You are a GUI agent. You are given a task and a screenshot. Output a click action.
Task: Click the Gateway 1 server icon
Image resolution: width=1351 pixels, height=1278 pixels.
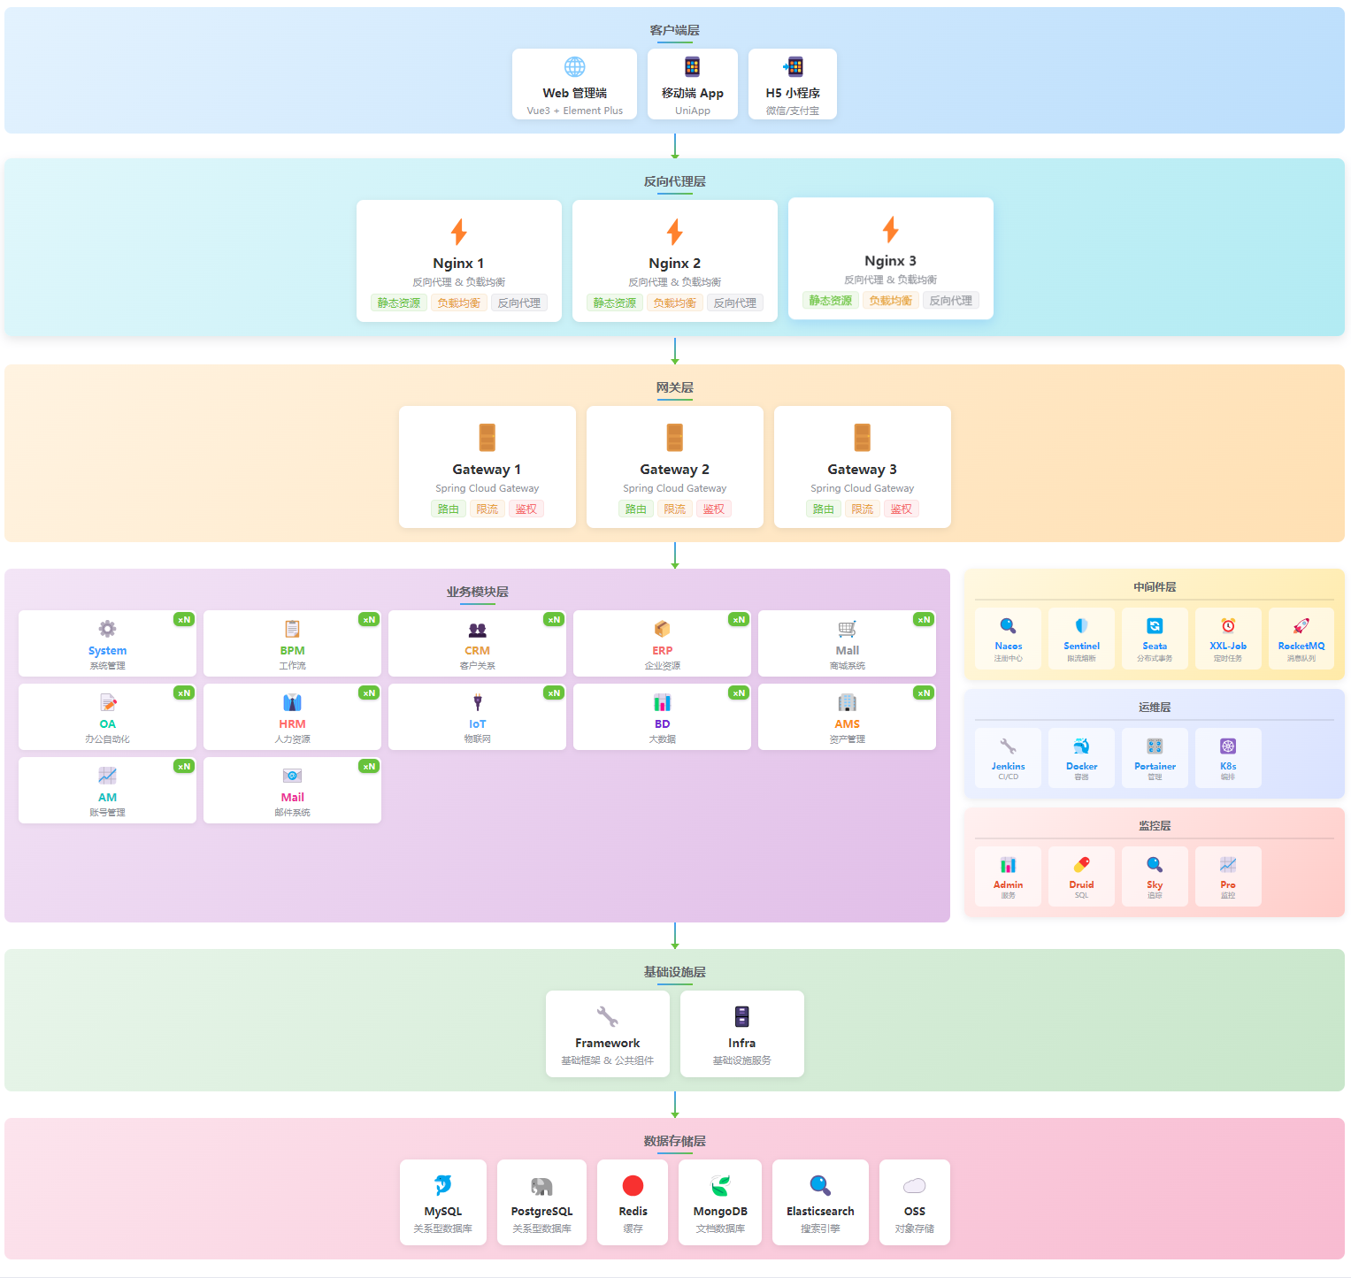(x=487, y=438)
